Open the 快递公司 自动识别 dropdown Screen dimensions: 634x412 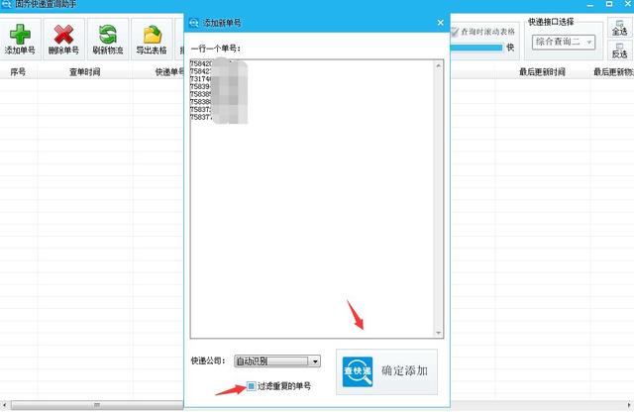click(x=277, y=361)
